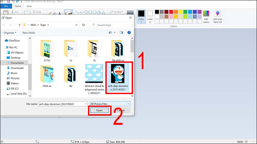Switch to the View ribbon tab
The width and height of the screenshot is (257, 144).
(x=29, y=6)
